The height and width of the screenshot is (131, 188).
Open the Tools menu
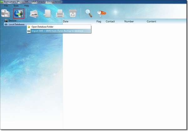click(16, 6)
